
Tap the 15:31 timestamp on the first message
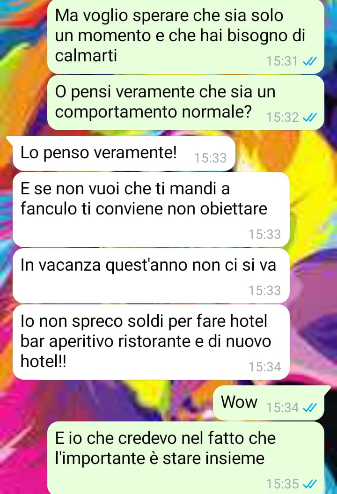point(282,61)
